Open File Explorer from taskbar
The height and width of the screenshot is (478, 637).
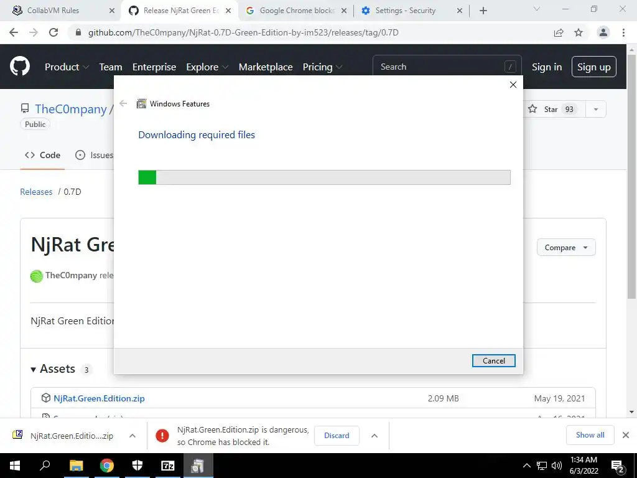click(x=76, y=466)
